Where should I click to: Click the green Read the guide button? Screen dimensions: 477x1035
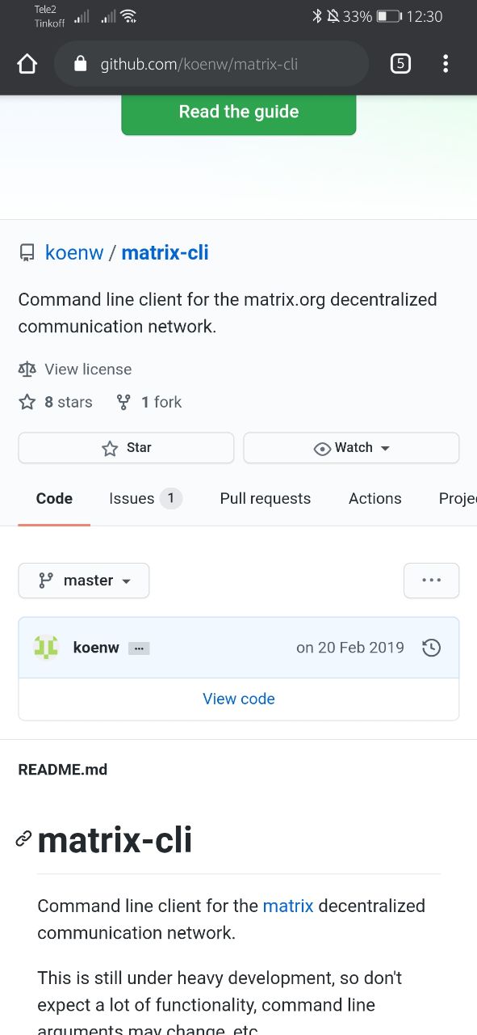[239, 112]
